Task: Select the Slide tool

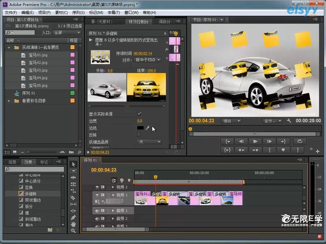Action: [73, 211]
